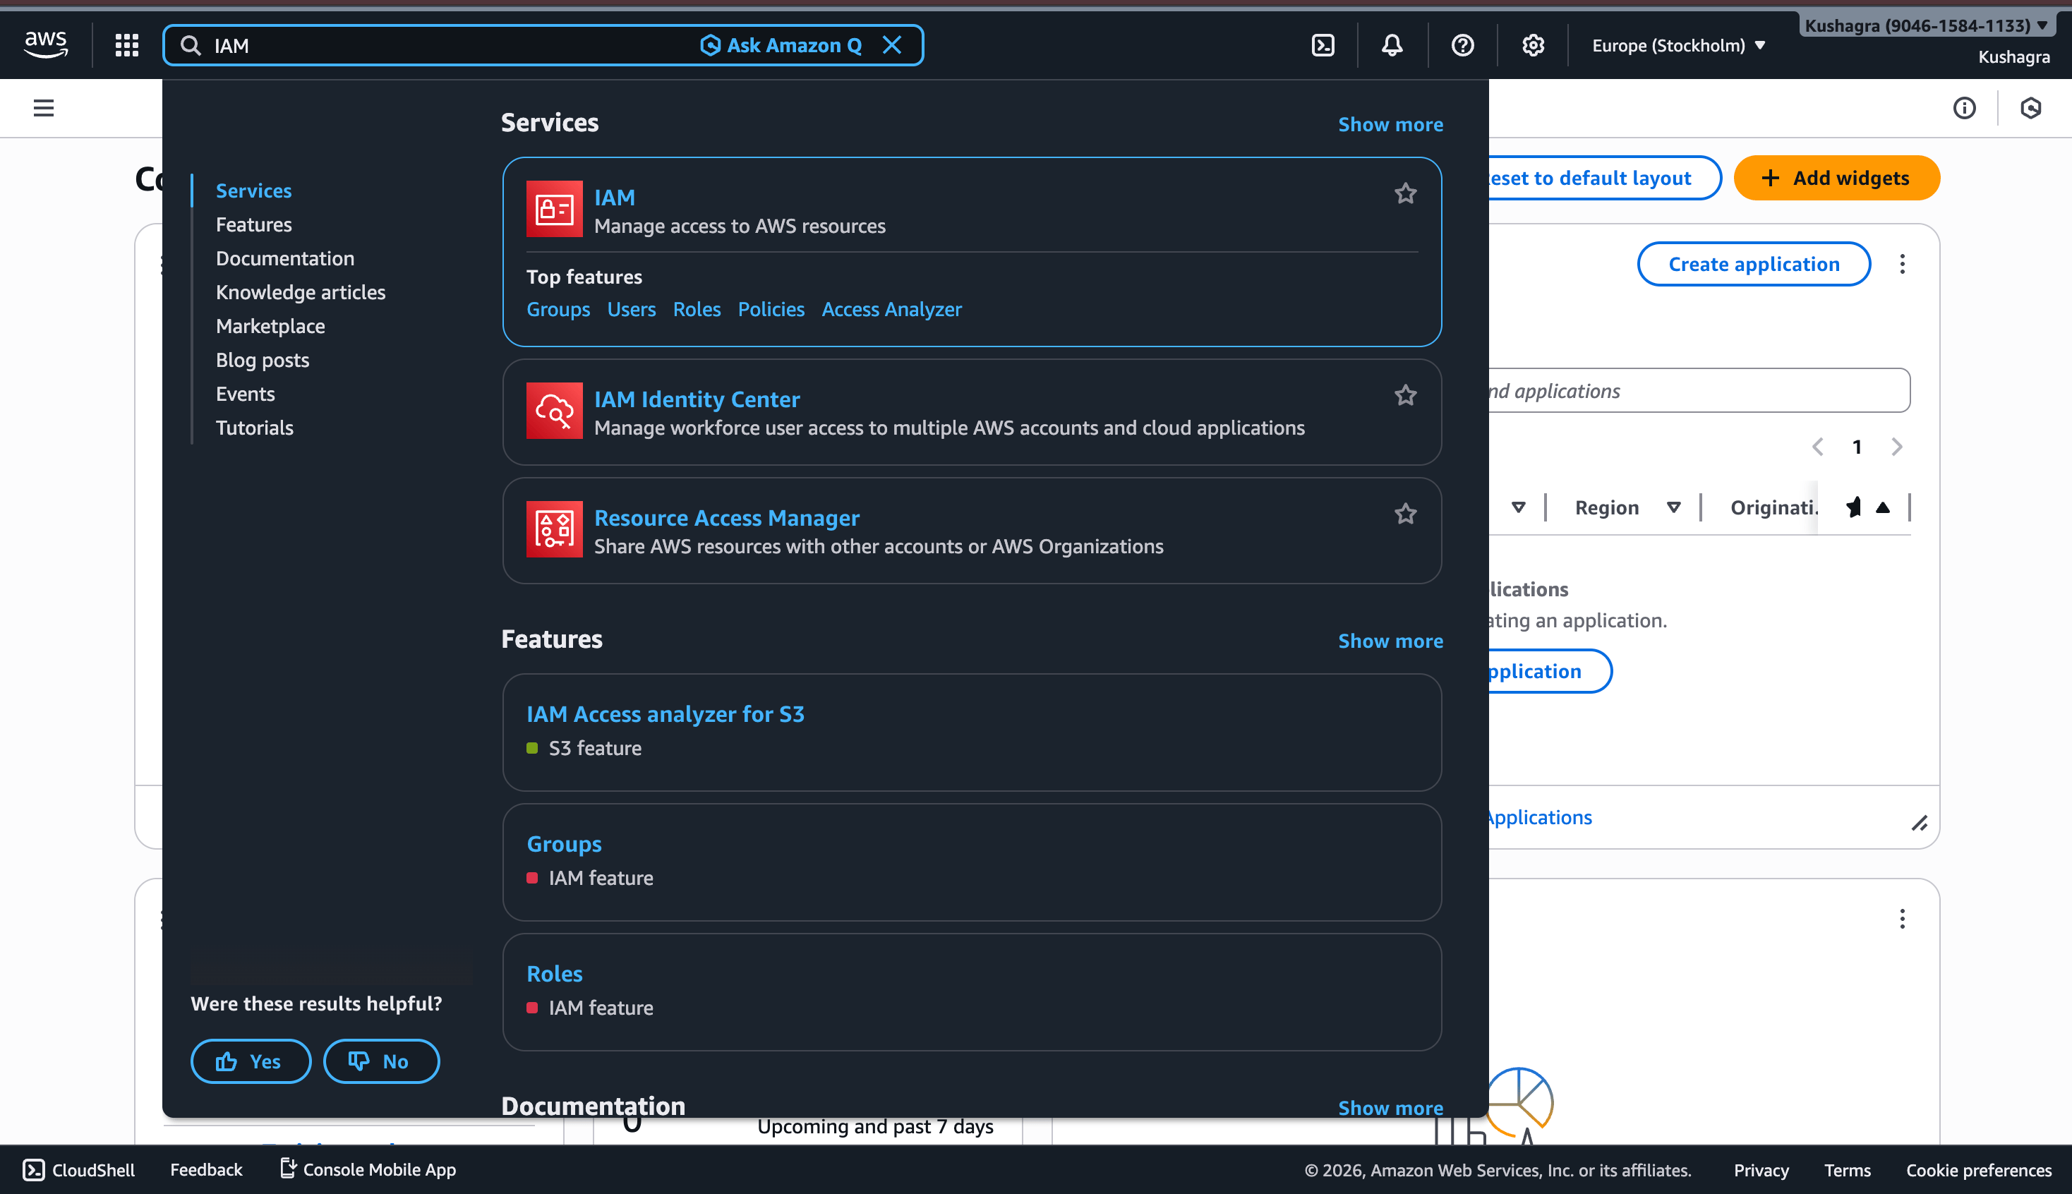Open Roles under IAM top features

pos(696,309)
